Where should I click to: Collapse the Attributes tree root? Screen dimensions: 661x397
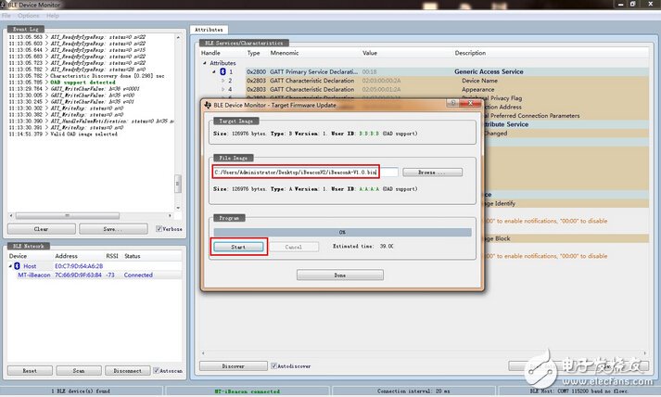(205, 63)
